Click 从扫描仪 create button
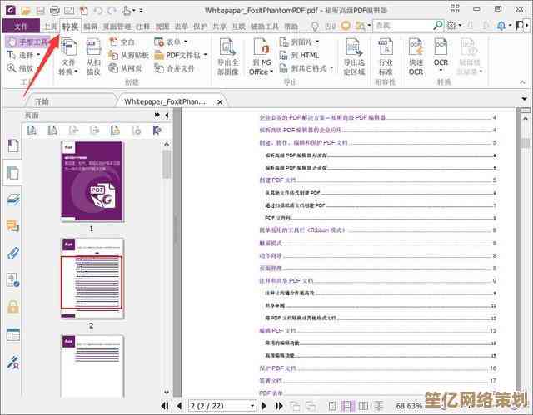Viewport: 533px width, 415px height. click(94, 56)
